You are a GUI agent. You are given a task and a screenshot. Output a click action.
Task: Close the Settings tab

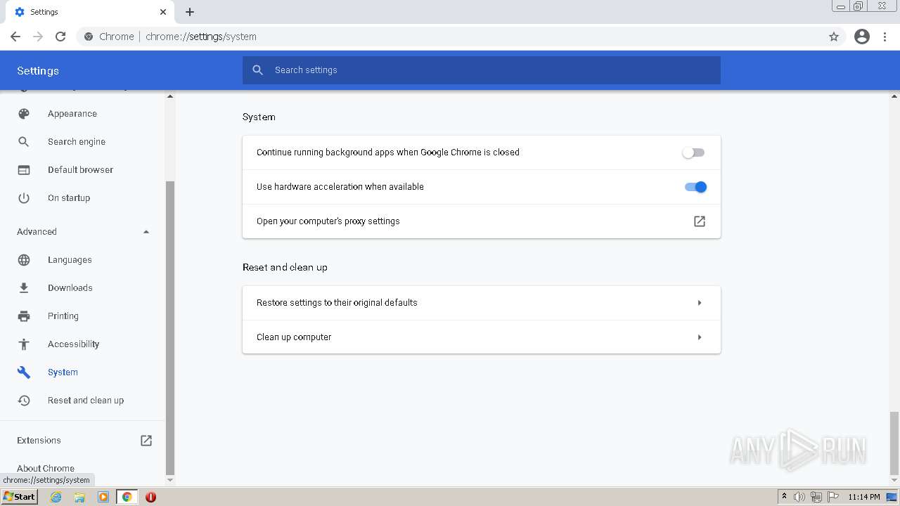[x=163, y=12]
